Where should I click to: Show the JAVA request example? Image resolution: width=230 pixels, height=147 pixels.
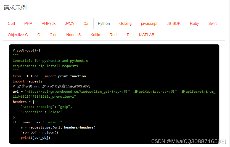pos(70,23)
